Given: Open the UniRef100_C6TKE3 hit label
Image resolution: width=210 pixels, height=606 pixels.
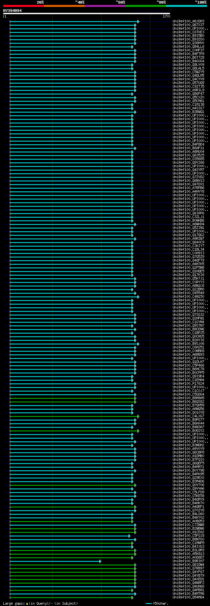Looking at the screenshot, I should (188, 32).
